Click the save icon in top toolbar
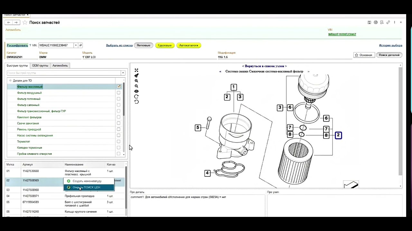The height and width of the screenshot is (231, 412). [370, 22]
